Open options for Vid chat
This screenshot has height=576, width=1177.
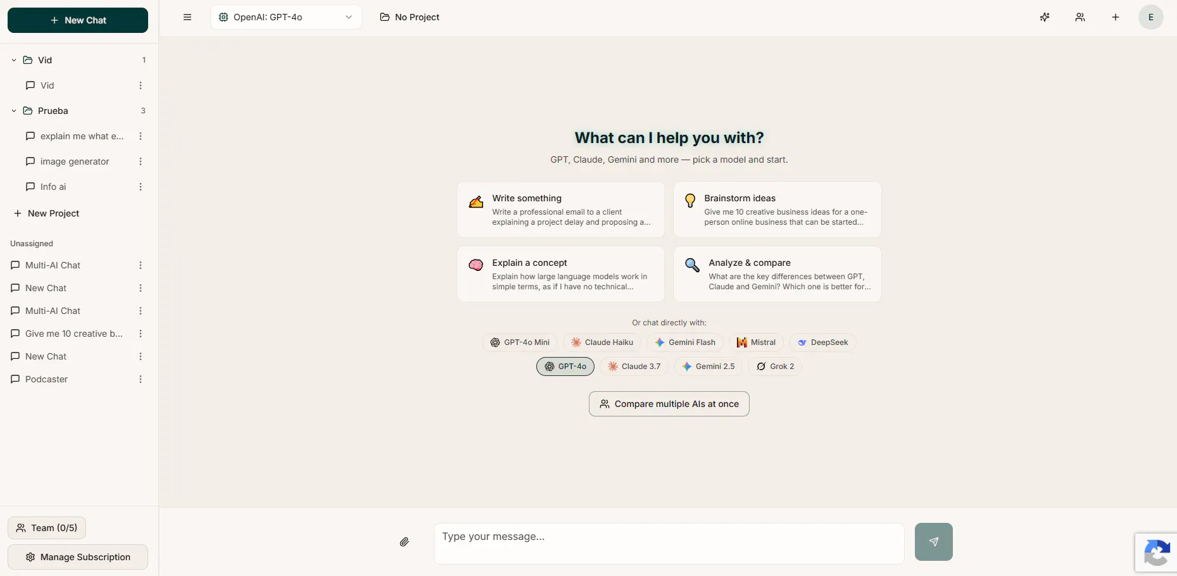coord(141,85)
